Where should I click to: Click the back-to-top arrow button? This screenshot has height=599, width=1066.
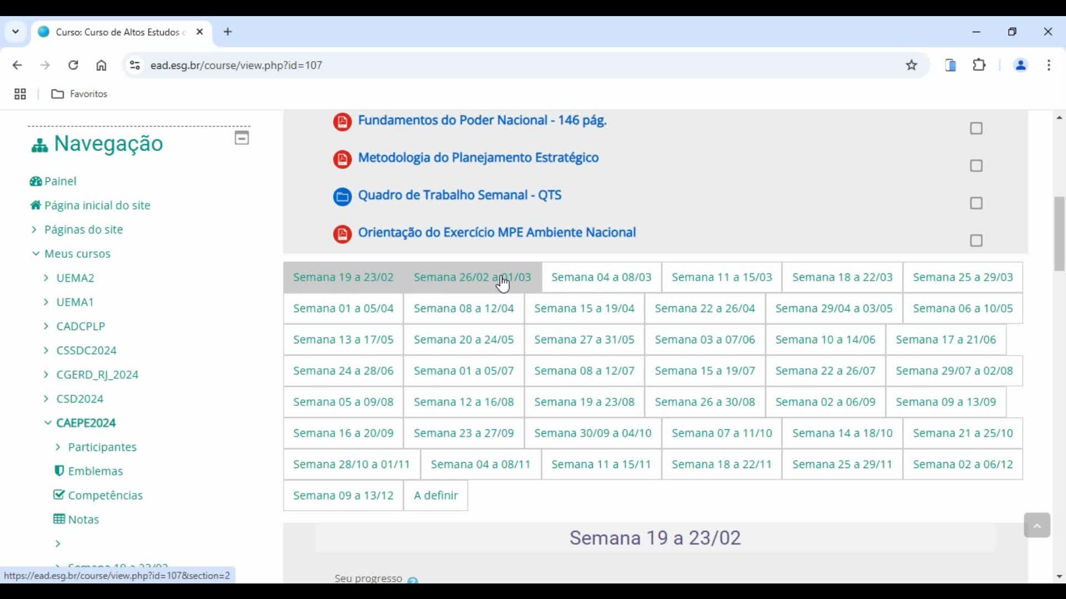1037,525
